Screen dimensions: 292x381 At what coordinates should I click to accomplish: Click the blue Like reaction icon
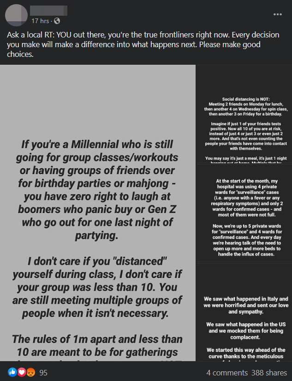coord(12,372)
